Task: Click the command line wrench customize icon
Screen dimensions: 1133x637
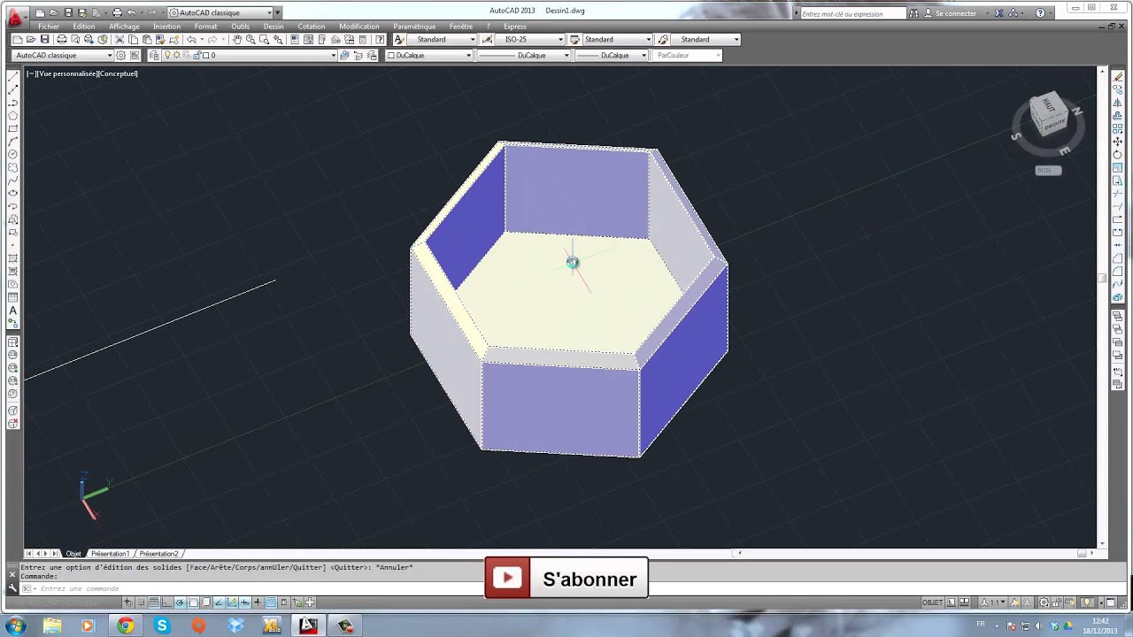Action: click(12, 587)
